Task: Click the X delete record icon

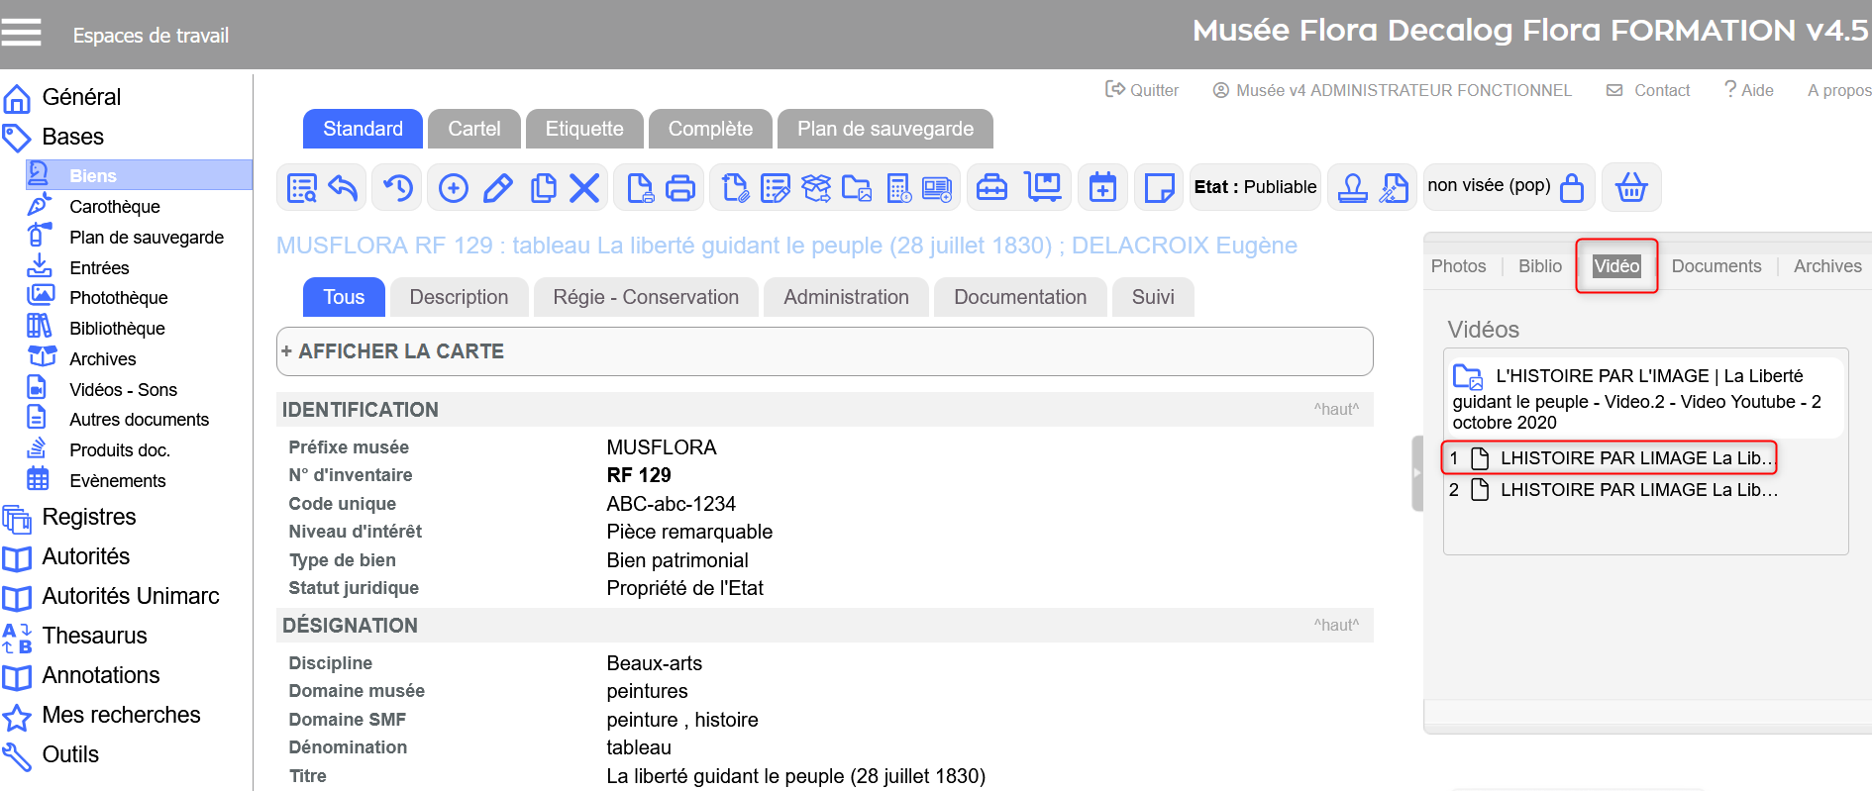Action: tap(584, 187)
